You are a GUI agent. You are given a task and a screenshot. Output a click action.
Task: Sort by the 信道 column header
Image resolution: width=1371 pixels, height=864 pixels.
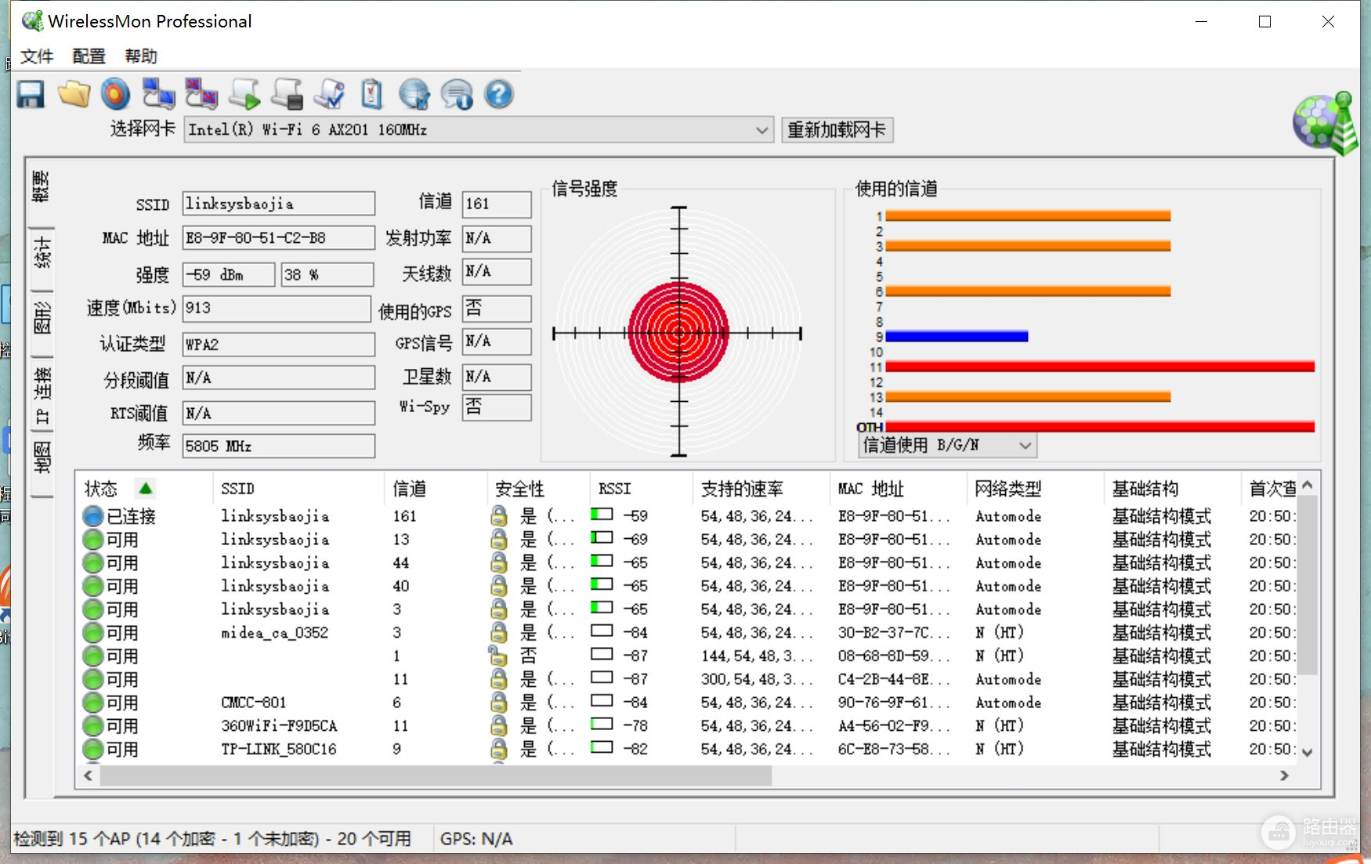436,489
